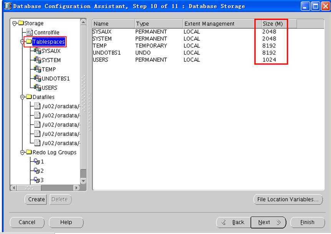Click the TEMP tablespace icon in tree
The height and width of the screenshot is (234, 331).
[x=37, y=69]
